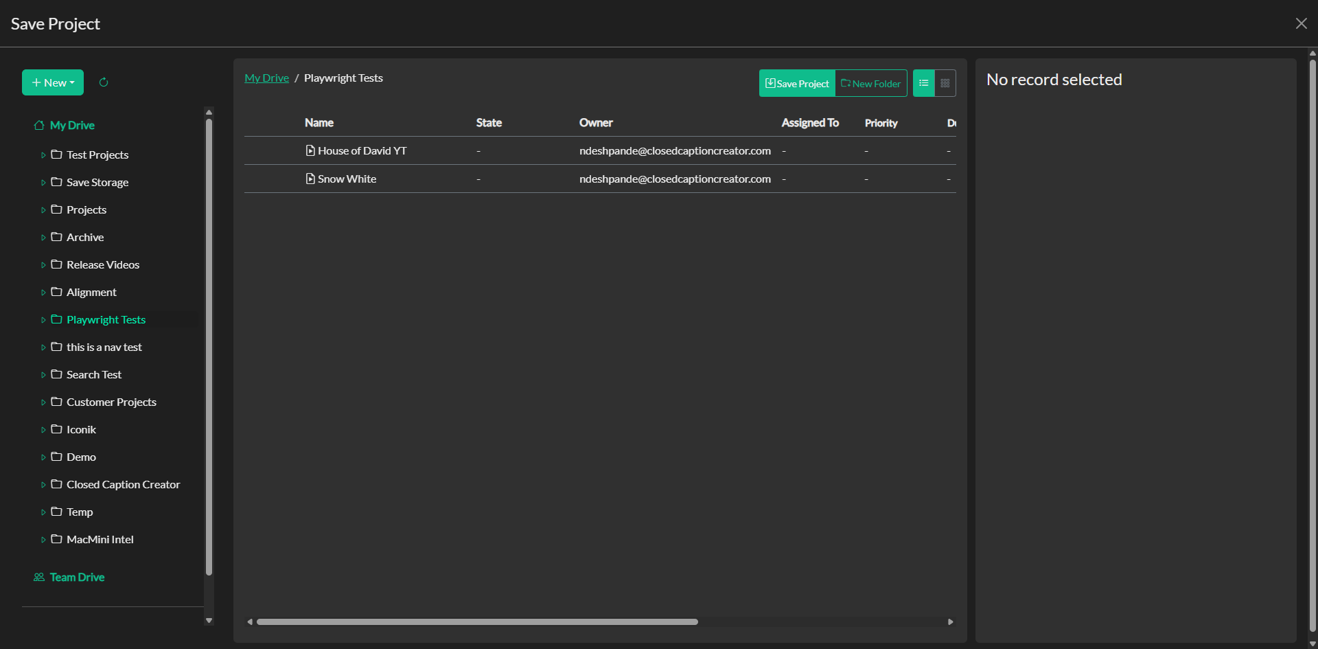
Task: Sort by the Name column header
Action: click(x=319, y=123)
